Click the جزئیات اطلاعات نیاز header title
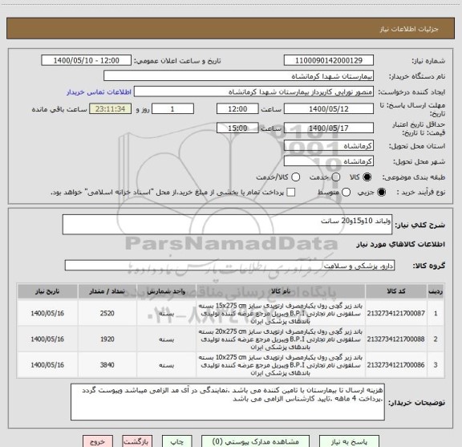The width and height of the screenshot is (462, 447). click(x=409, y=29)
